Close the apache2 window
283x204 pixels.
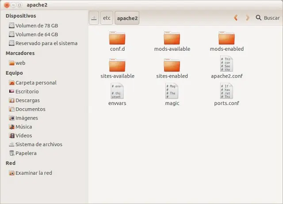point(7,5)
